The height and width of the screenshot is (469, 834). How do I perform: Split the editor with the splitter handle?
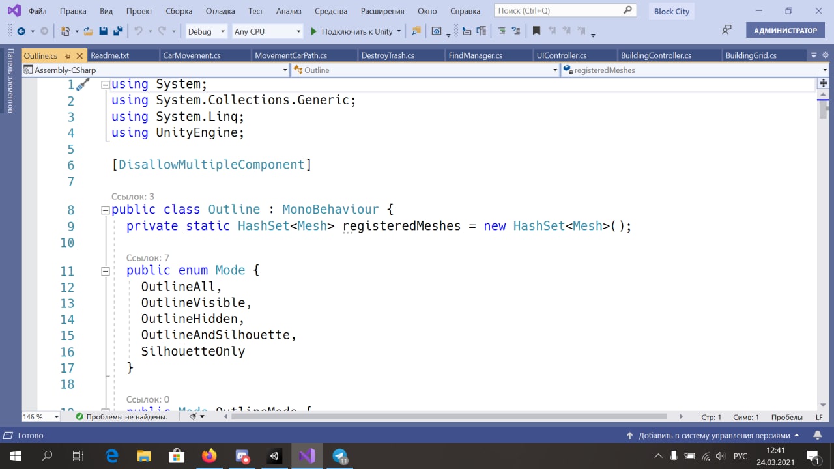coord(824,83)
